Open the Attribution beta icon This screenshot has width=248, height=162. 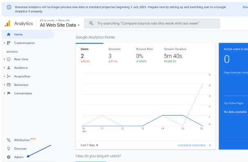point(9,140)
